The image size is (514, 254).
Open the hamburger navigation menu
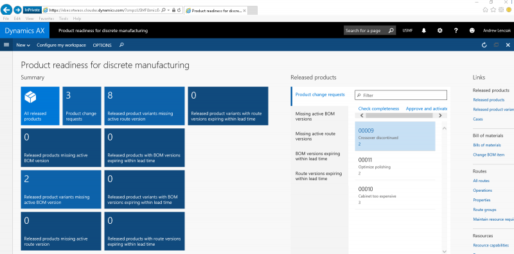click(6, 45)
